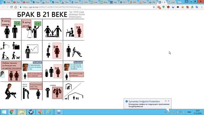Navigate back in browser history
Screen dimensions: 204x115
pyautogui.click(x=3, y=7)
